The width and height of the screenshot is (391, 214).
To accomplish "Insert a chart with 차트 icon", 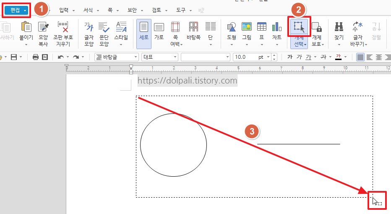I will (x=277, y=27).
